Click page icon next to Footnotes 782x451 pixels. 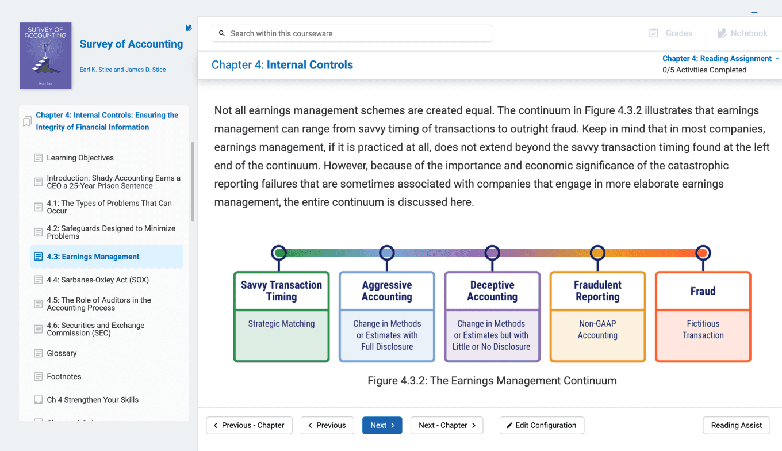(x=39, y=377)
